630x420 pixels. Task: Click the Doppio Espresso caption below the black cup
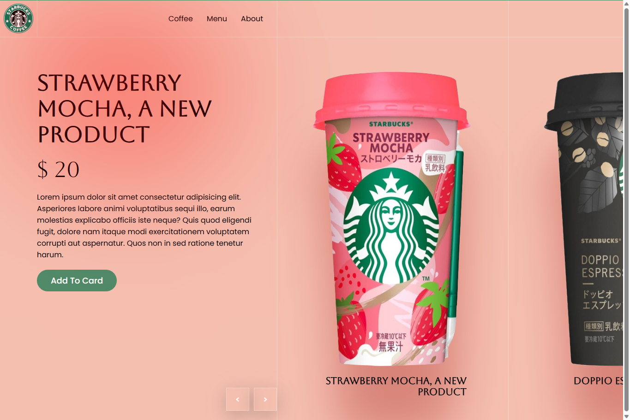click(x=598, y=381)
